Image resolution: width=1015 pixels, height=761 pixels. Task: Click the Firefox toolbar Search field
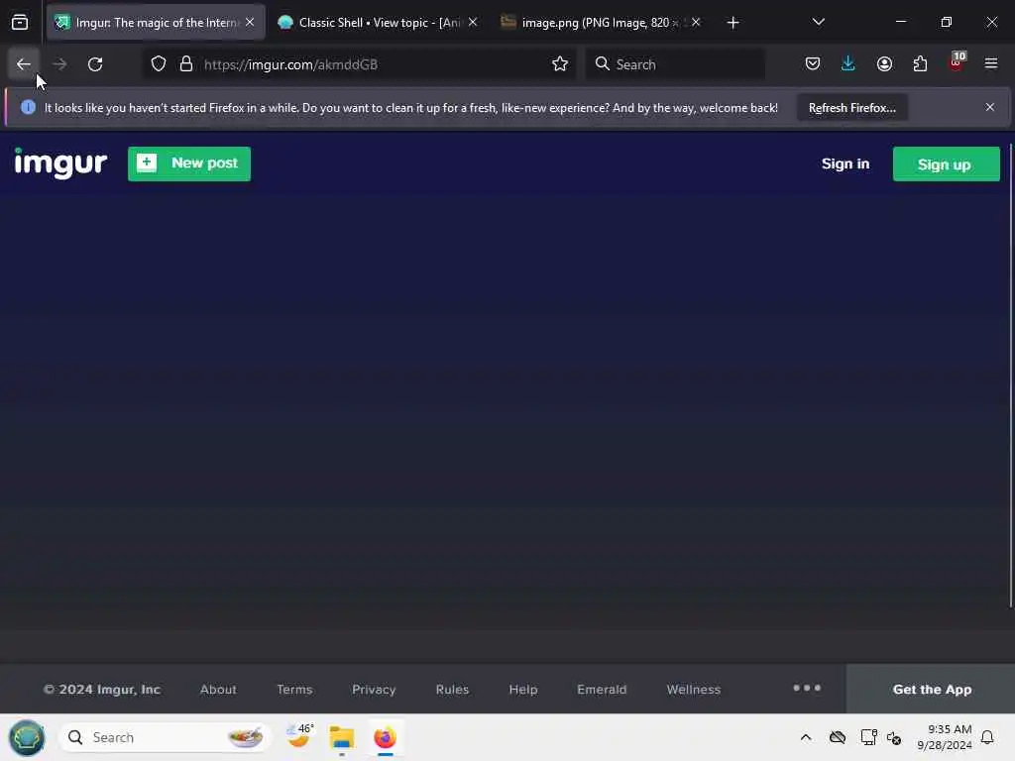pyautogui.click(x=675, y=64)
